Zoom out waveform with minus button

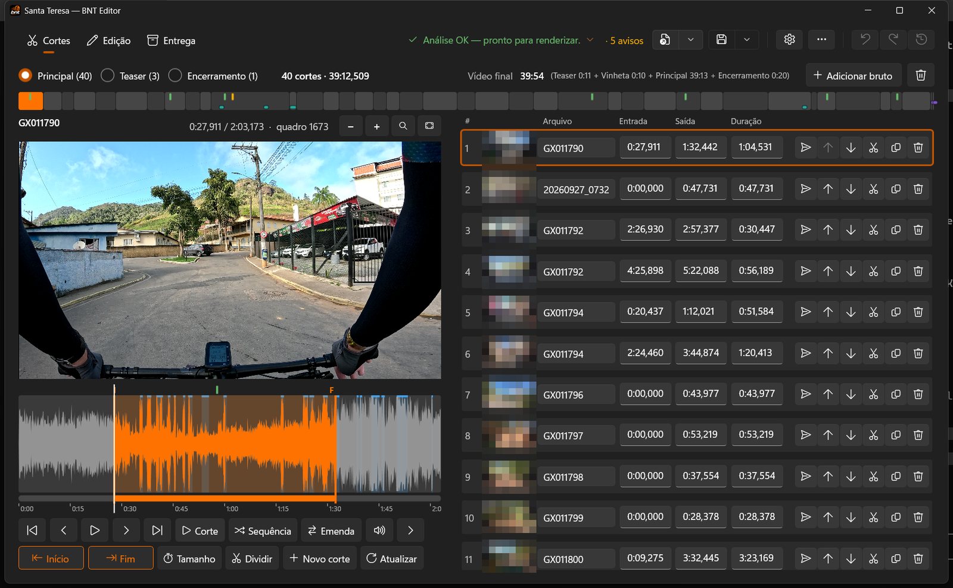click(351, 126)
